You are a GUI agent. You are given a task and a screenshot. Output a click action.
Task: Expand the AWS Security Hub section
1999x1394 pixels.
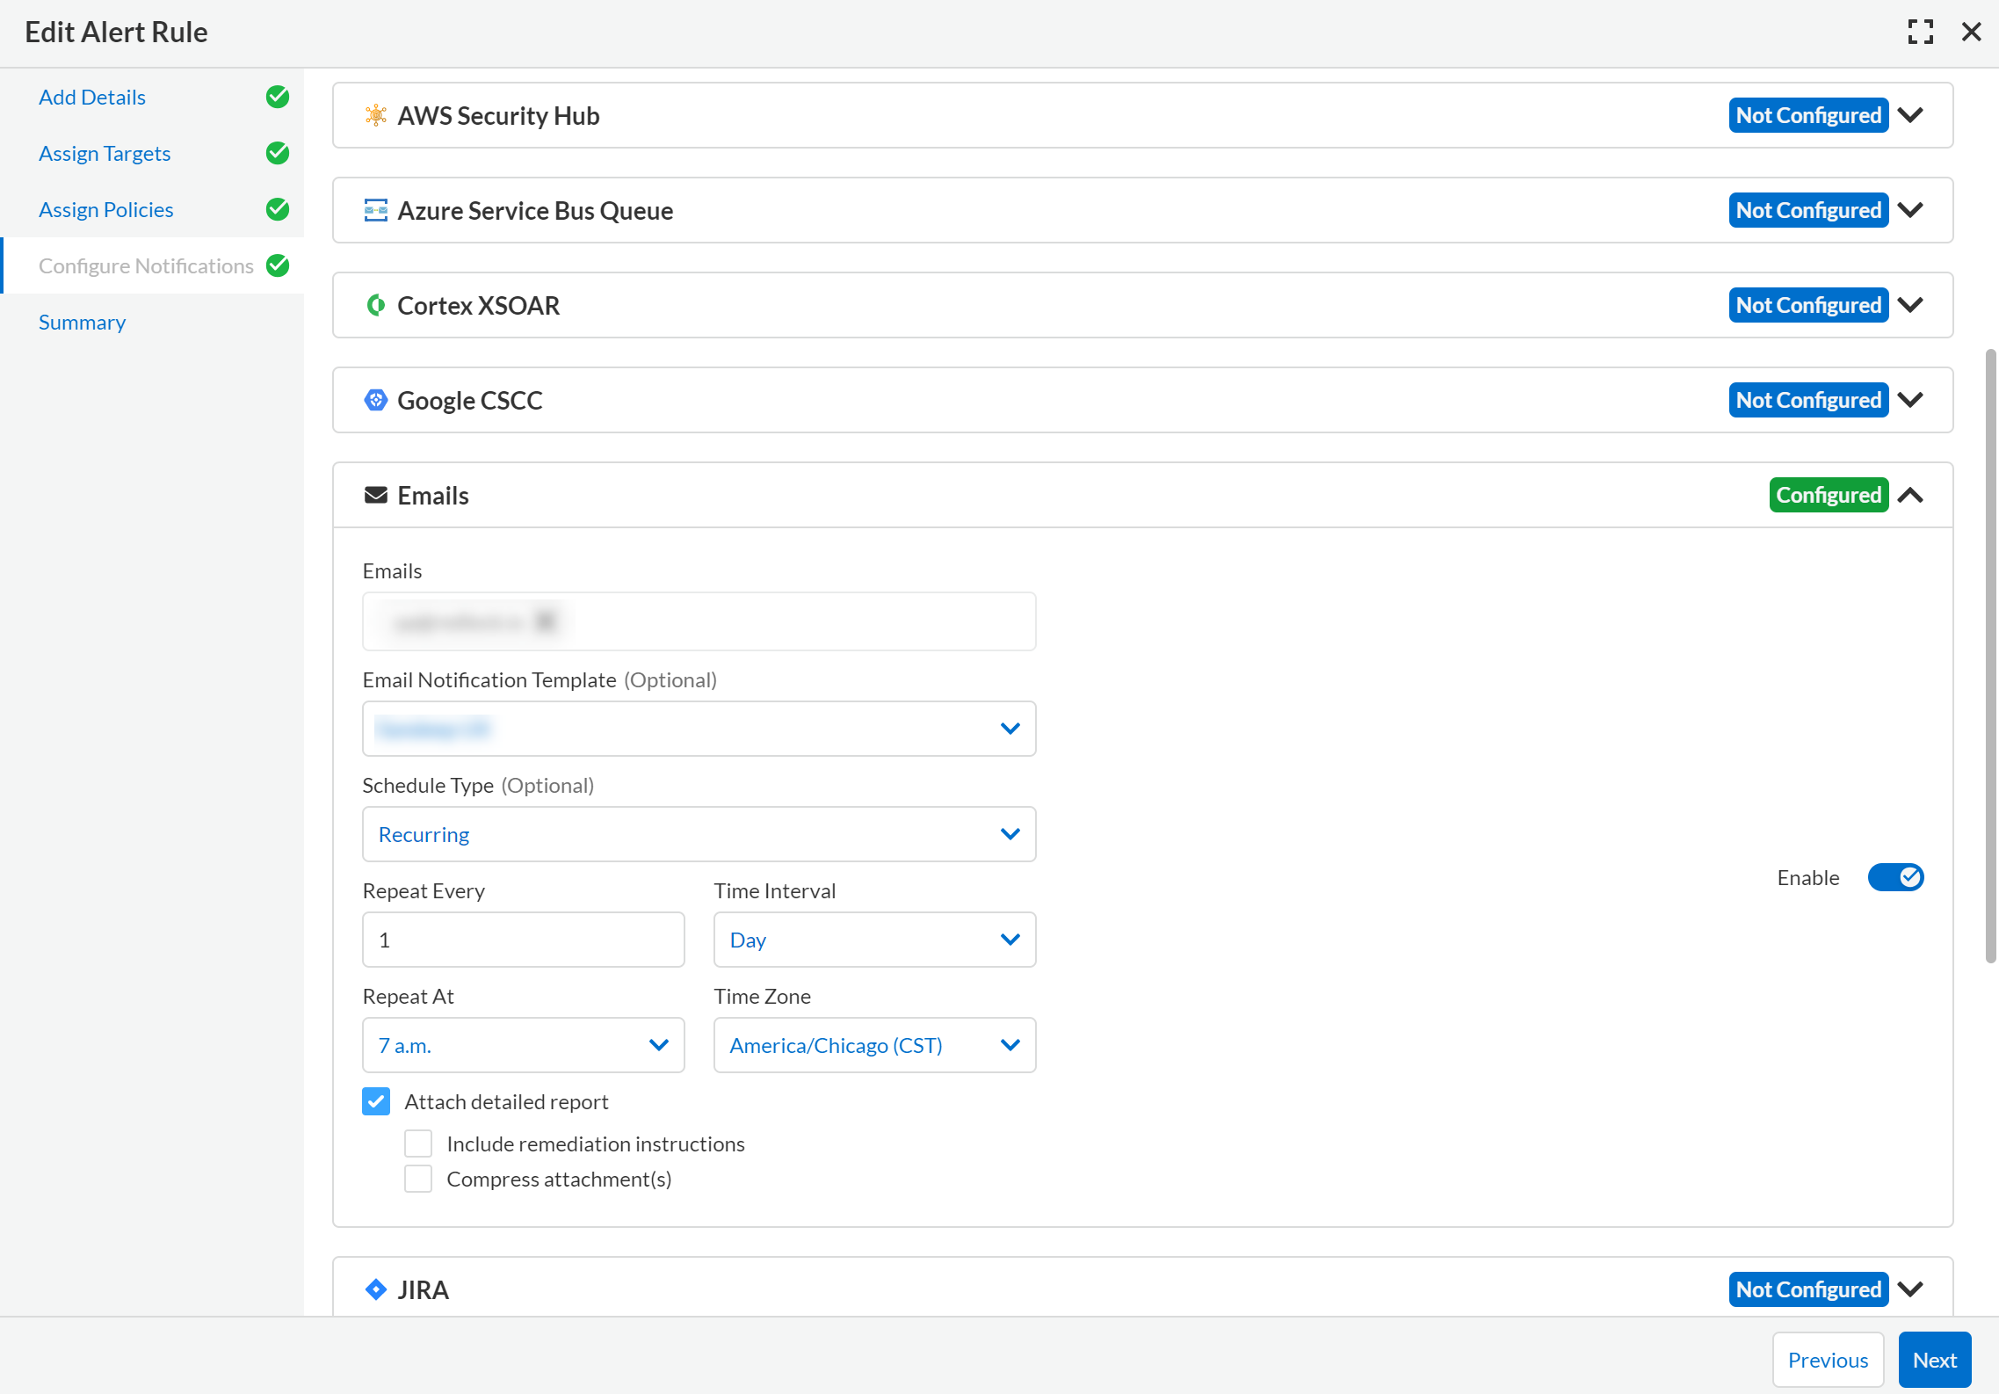coord(1910,115)
